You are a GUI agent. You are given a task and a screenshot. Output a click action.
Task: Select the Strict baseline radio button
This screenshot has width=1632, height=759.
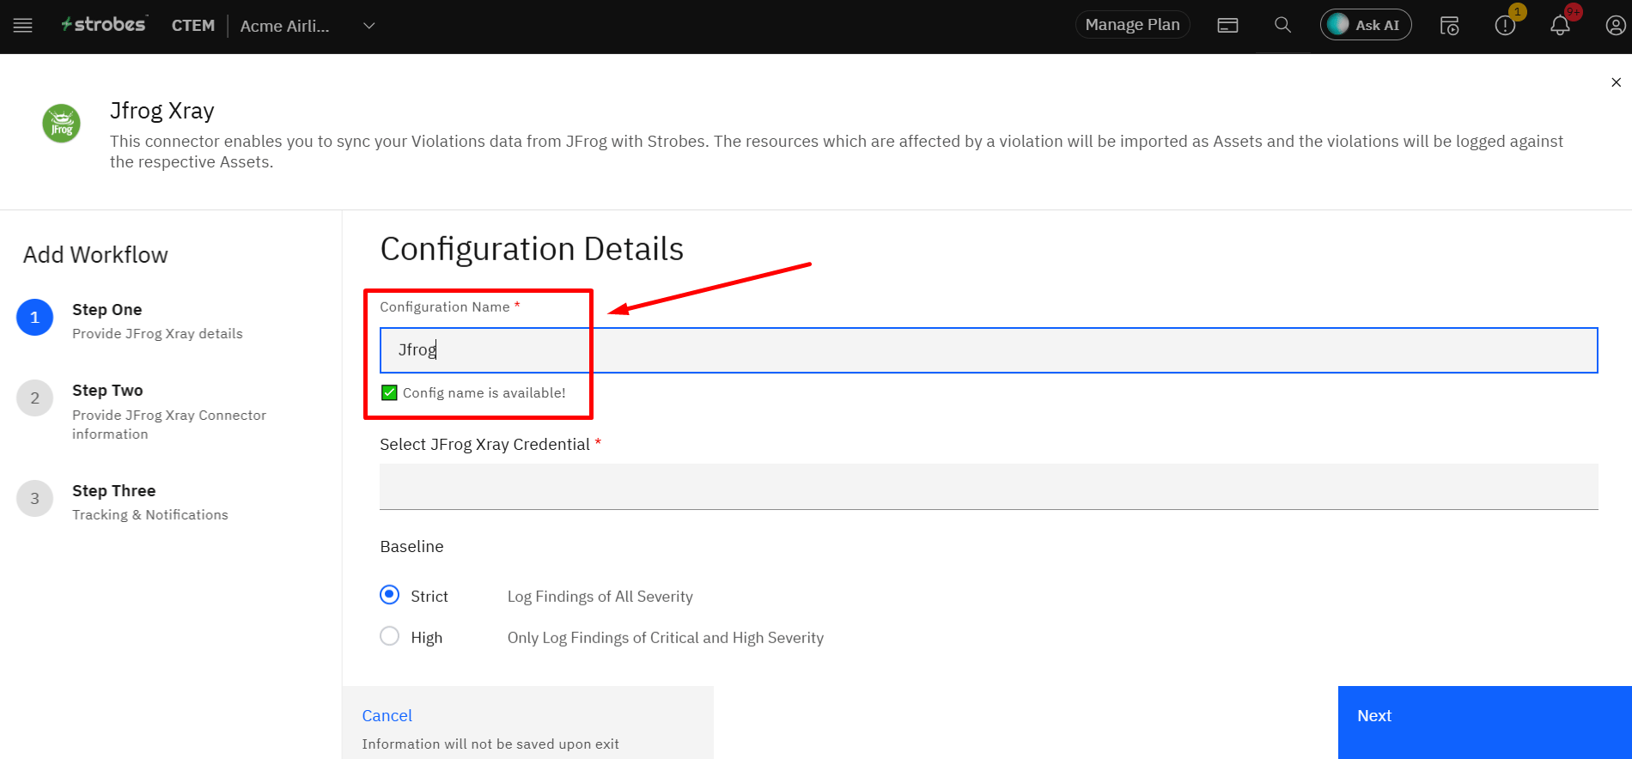[390, 595]
